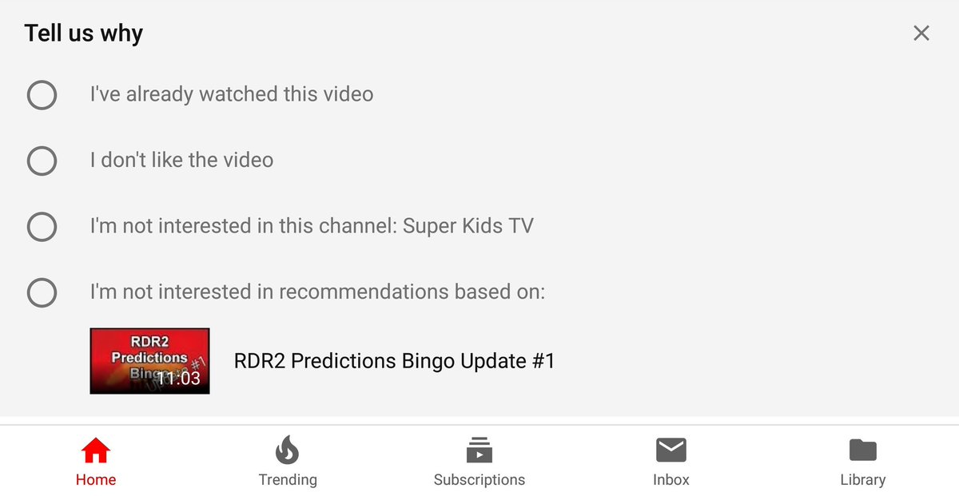Choose the don't like the video radio button
The image size is (959, 496).
tap(42, 161)
